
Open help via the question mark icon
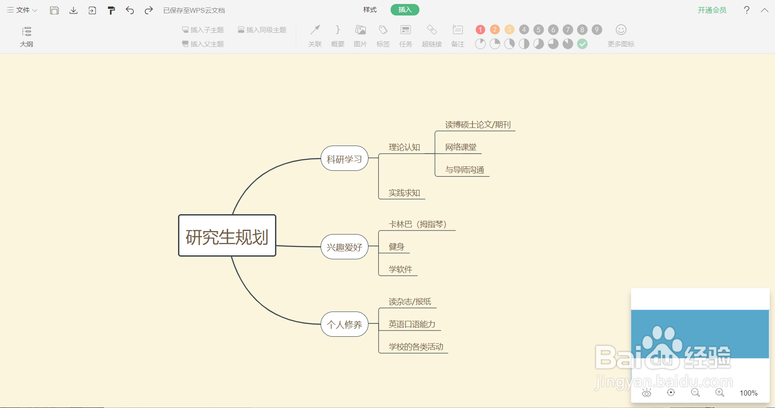pos(747,10)
